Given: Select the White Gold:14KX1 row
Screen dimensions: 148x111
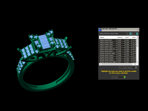Looking at the screenshot, I should (x=118, y=60).
